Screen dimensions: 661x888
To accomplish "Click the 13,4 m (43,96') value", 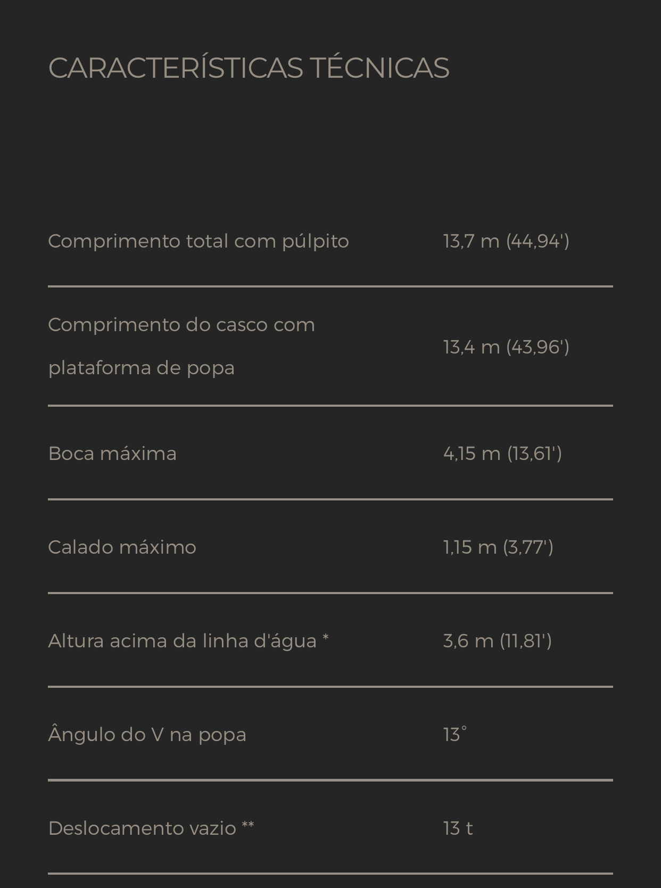I will (506, 347).
